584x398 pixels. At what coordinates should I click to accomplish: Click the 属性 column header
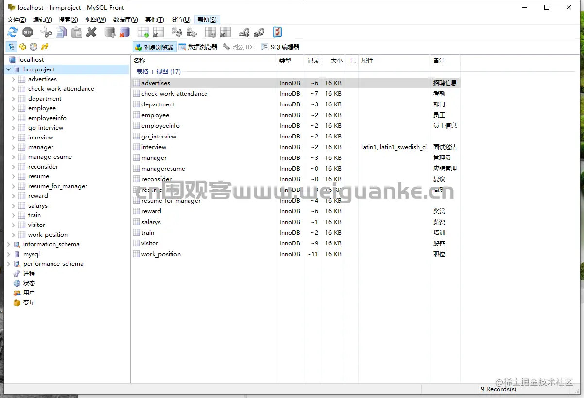pyautogui.click(x=395, y=61)
